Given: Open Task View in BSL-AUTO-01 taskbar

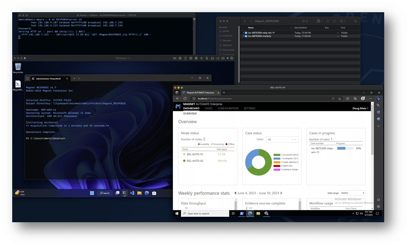Looking at the screenshot, I should (233, 213).
